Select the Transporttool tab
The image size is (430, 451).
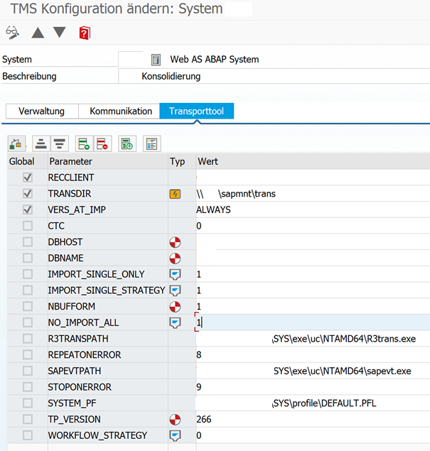(x=197, y=112)
